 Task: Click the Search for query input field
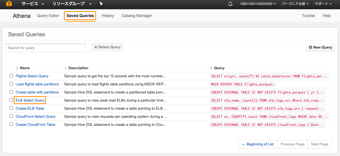point(46,48)
